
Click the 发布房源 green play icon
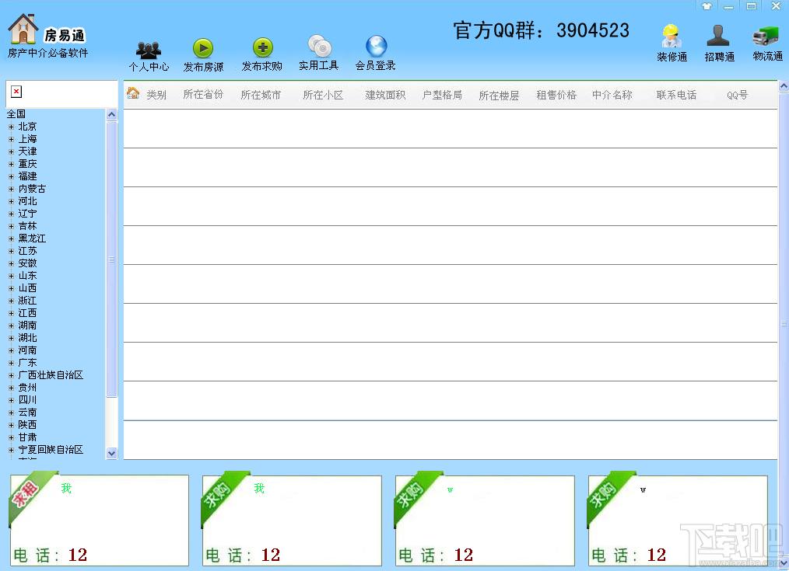[x=202, y=49]
